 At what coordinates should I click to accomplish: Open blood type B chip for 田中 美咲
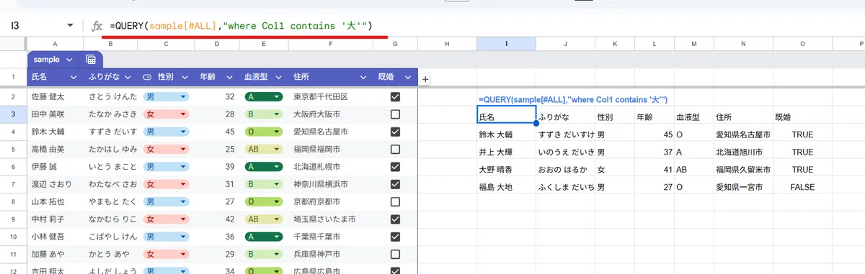pyautogui.click(x=263, y=114)
